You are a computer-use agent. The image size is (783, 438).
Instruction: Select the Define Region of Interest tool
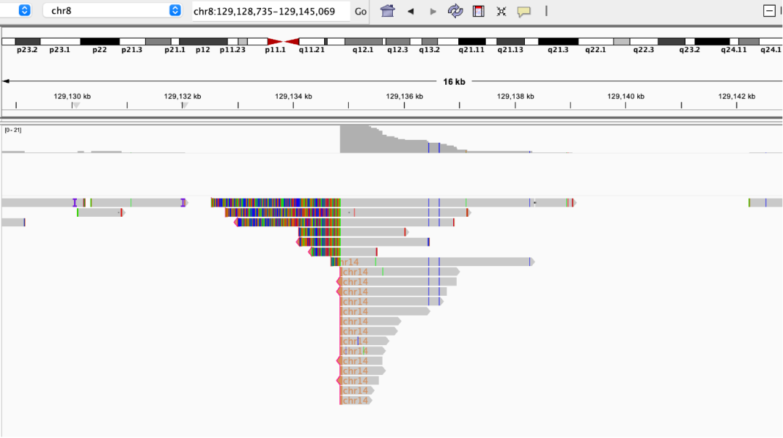click(478, 11)
